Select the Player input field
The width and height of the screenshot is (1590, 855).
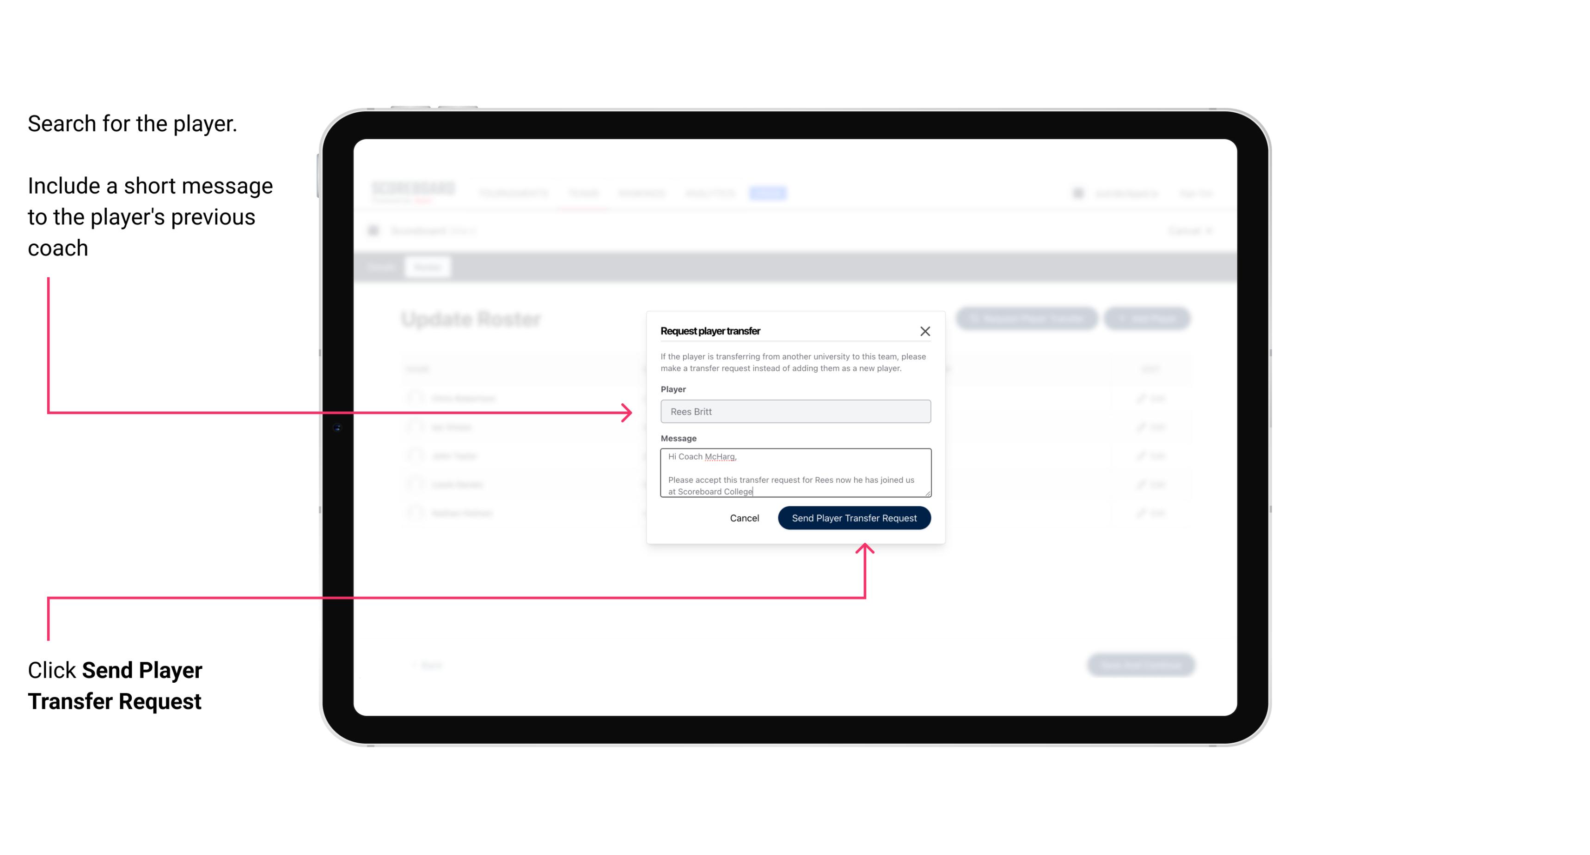tap(794, 412)
